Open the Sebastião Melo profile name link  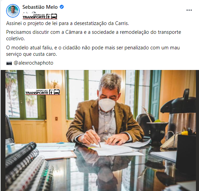(40, 7)
